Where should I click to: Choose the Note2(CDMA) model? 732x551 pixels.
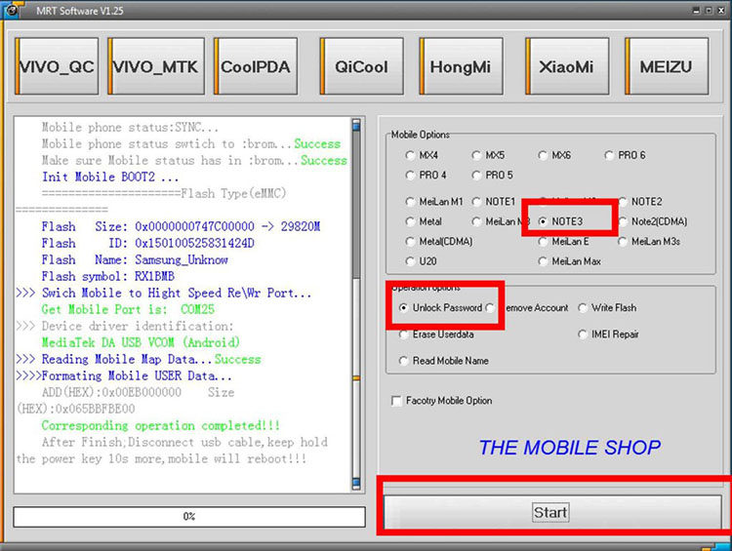[x=653, y=221]
